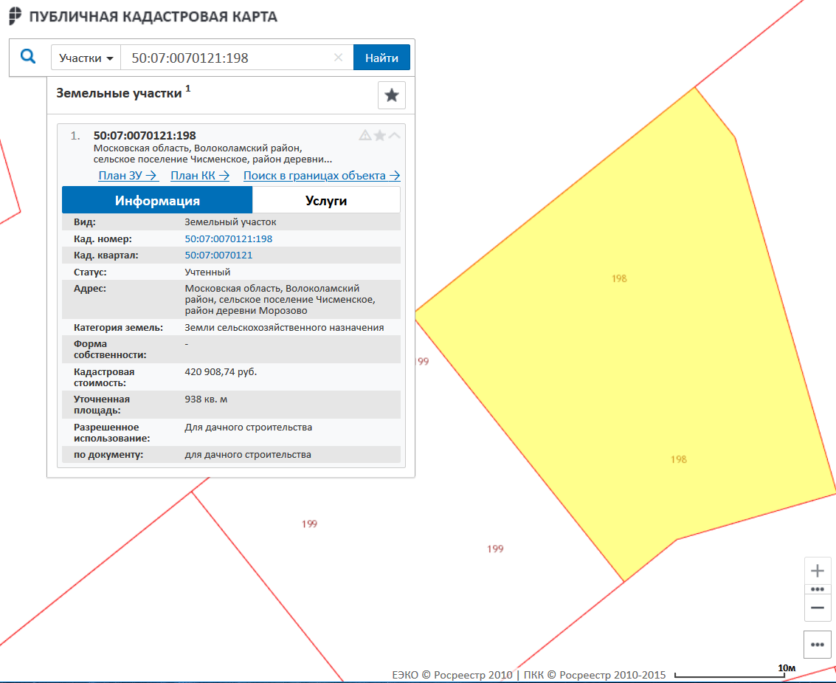This screenshot has height=683, width=836.
Task: Click cadastral value 420 908,74 руб.
Action: tap(221, 371)
